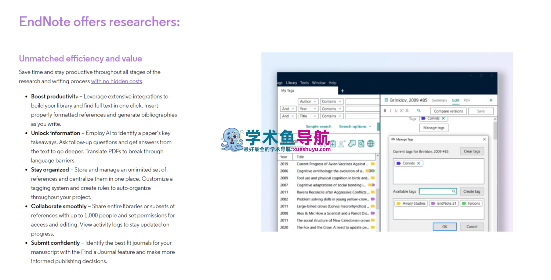Follow the with no hidden costs link
The image size is (551, 280).
[117, 81]
